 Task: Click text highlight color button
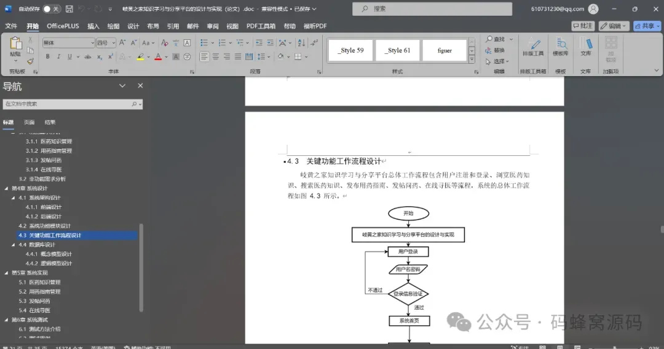point(140,56)
